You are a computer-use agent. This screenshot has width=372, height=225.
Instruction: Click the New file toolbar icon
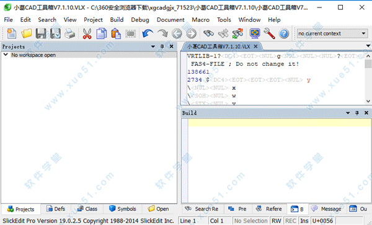click(x=11, y=33)
